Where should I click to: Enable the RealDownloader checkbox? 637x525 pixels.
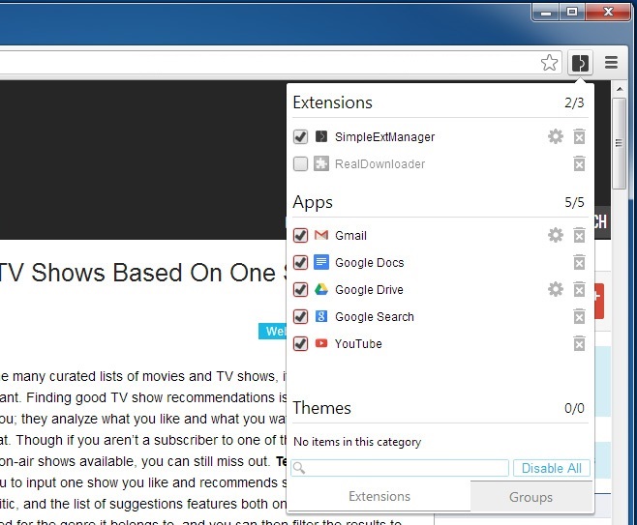click(x=301, y=164)
